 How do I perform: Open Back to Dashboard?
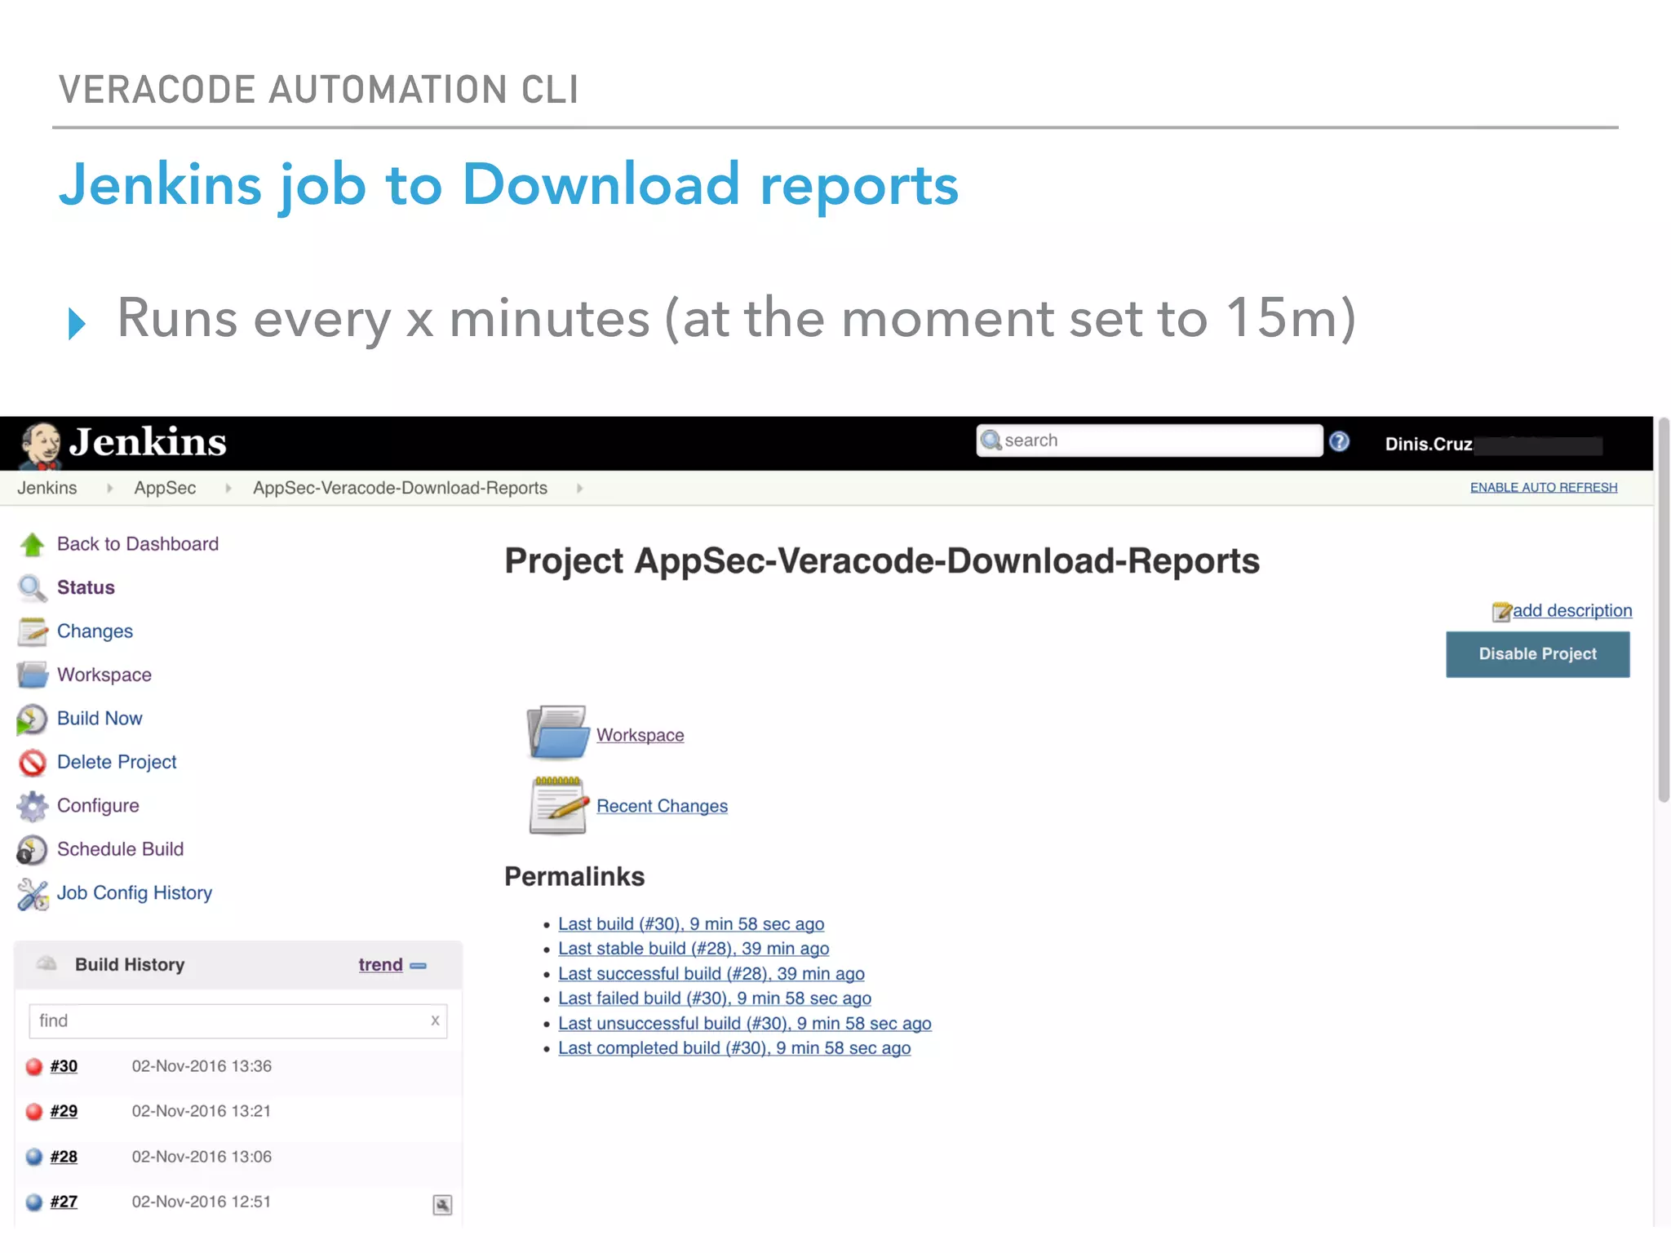[138, 544]
